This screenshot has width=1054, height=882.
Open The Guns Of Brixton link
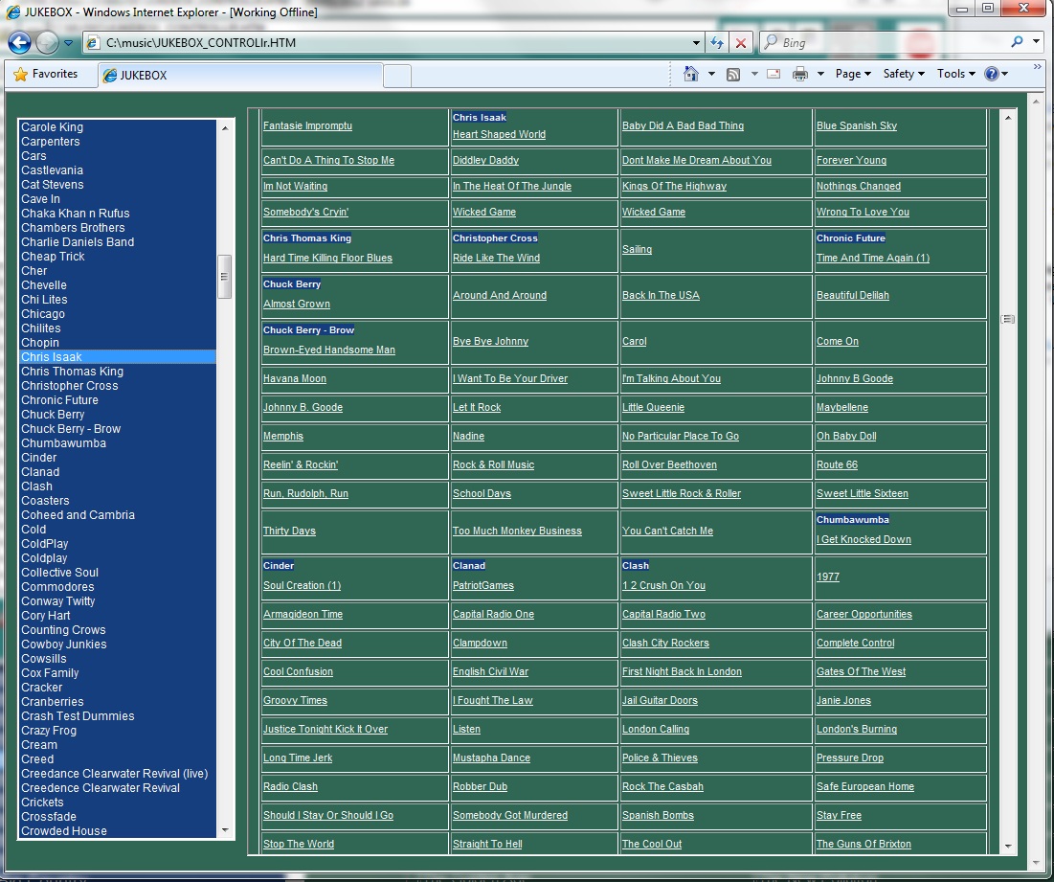click(x=863, y=844)
